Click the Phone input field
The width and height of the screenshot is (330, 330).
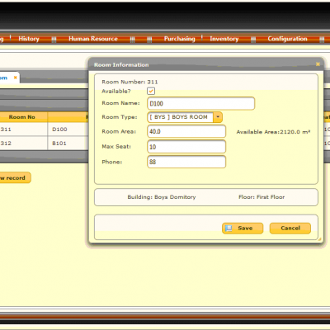[x=186, y=162]
